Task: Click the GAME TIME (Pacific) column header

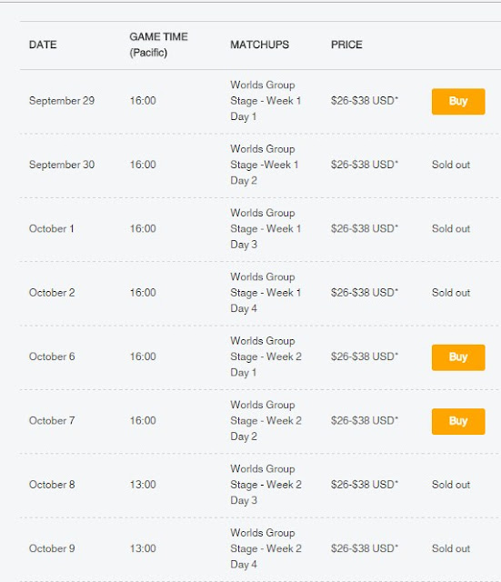Action: pos(158,45)
